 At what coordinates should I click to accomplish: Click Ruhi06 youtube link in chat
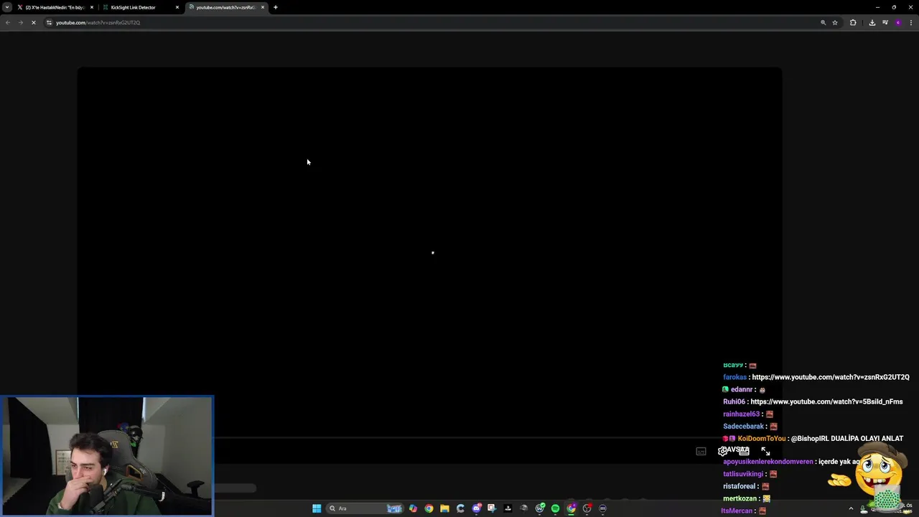click(x=826, y=401)
